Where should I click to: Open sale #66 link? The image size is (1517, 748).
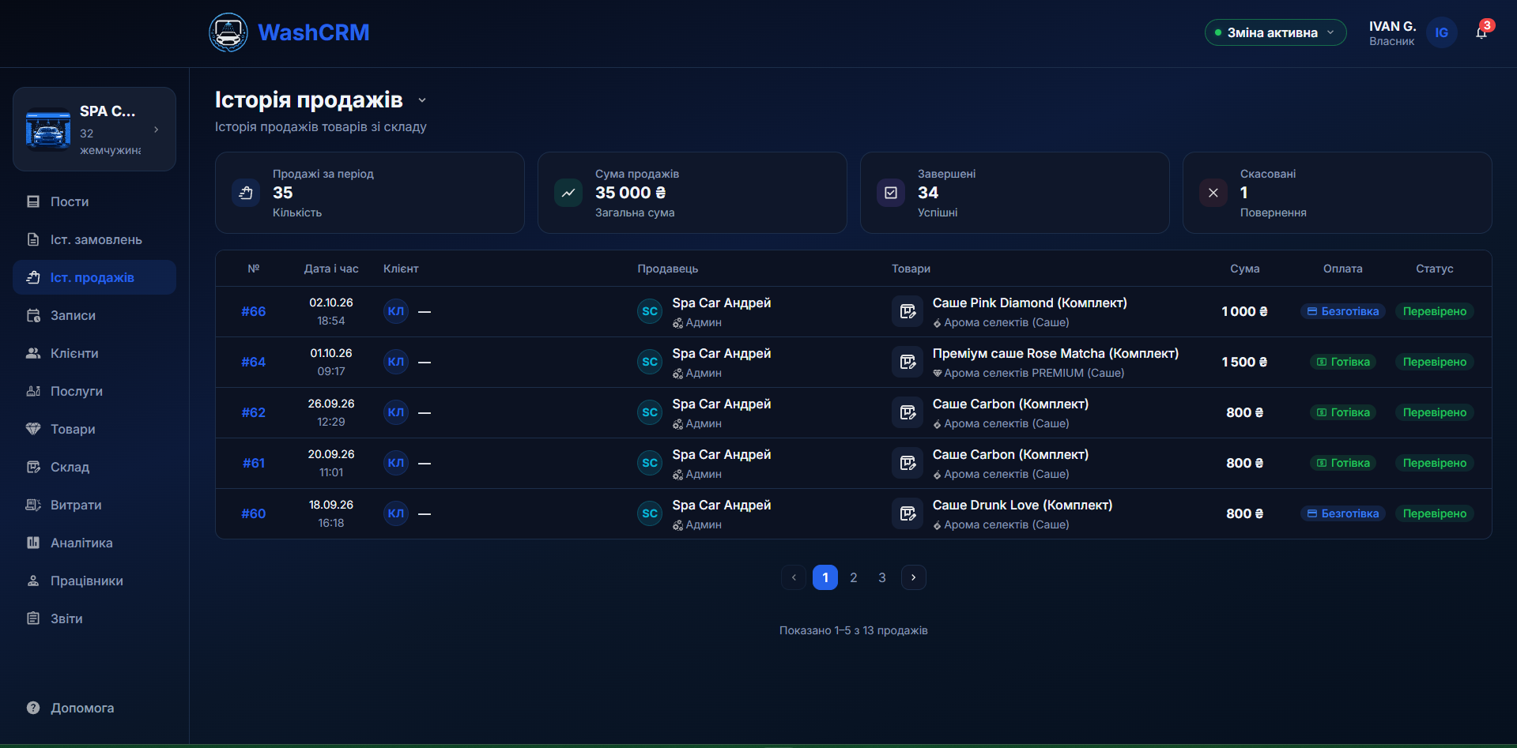pos(254,311)
